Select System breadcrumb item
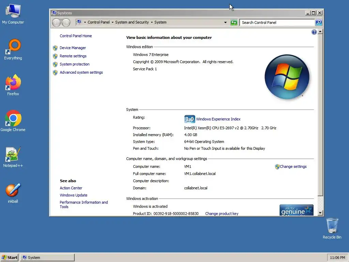349x262 pixels. click(x=160, y=22)
